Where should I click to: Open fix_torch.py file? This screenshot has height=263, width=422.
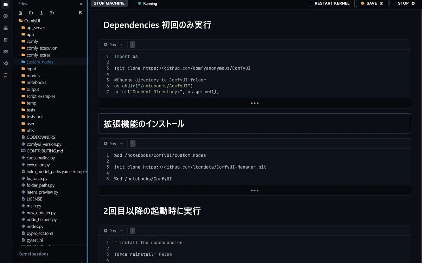(34, 178)
